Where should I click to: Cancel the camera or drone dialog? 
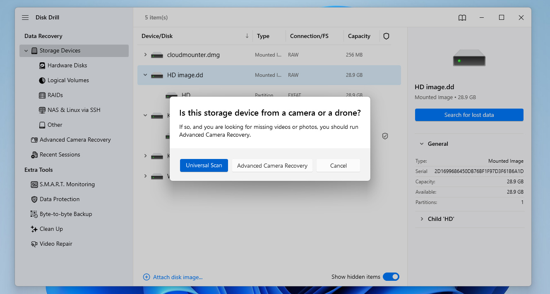(338, 166)
